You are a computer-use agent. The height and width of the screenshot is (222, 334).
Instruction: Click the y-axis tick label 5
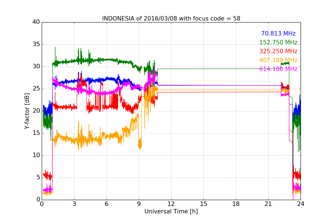tap(38, 178)
